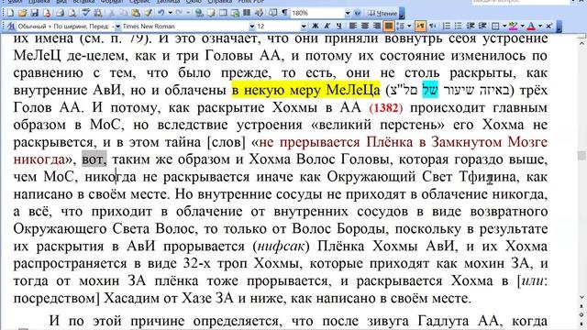Open font color choices arrow
This screenshot has height=330, width=587.
(x=540, y=26)
